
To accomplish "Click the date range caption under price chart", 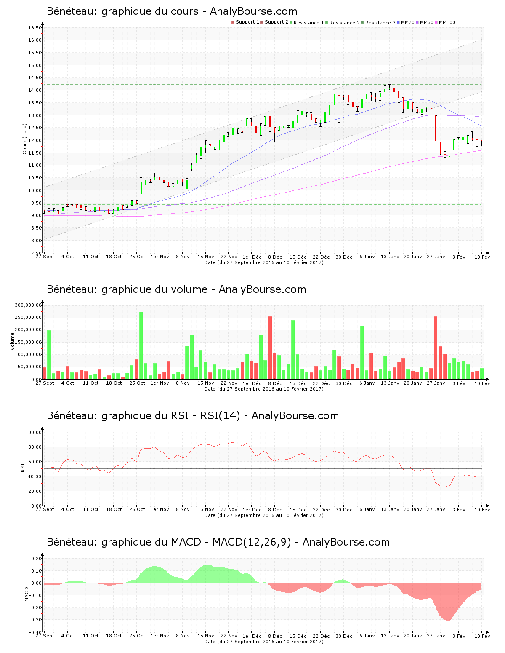I will pos(264,262).
